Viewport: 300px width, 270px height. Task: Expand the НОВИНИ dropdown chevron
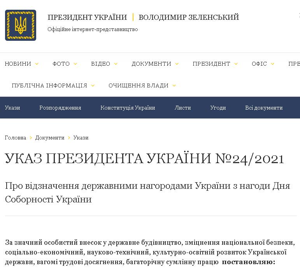tap(37, 64)
